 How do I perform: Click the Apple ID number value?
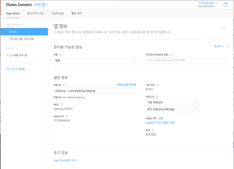(x=62, y=120)
